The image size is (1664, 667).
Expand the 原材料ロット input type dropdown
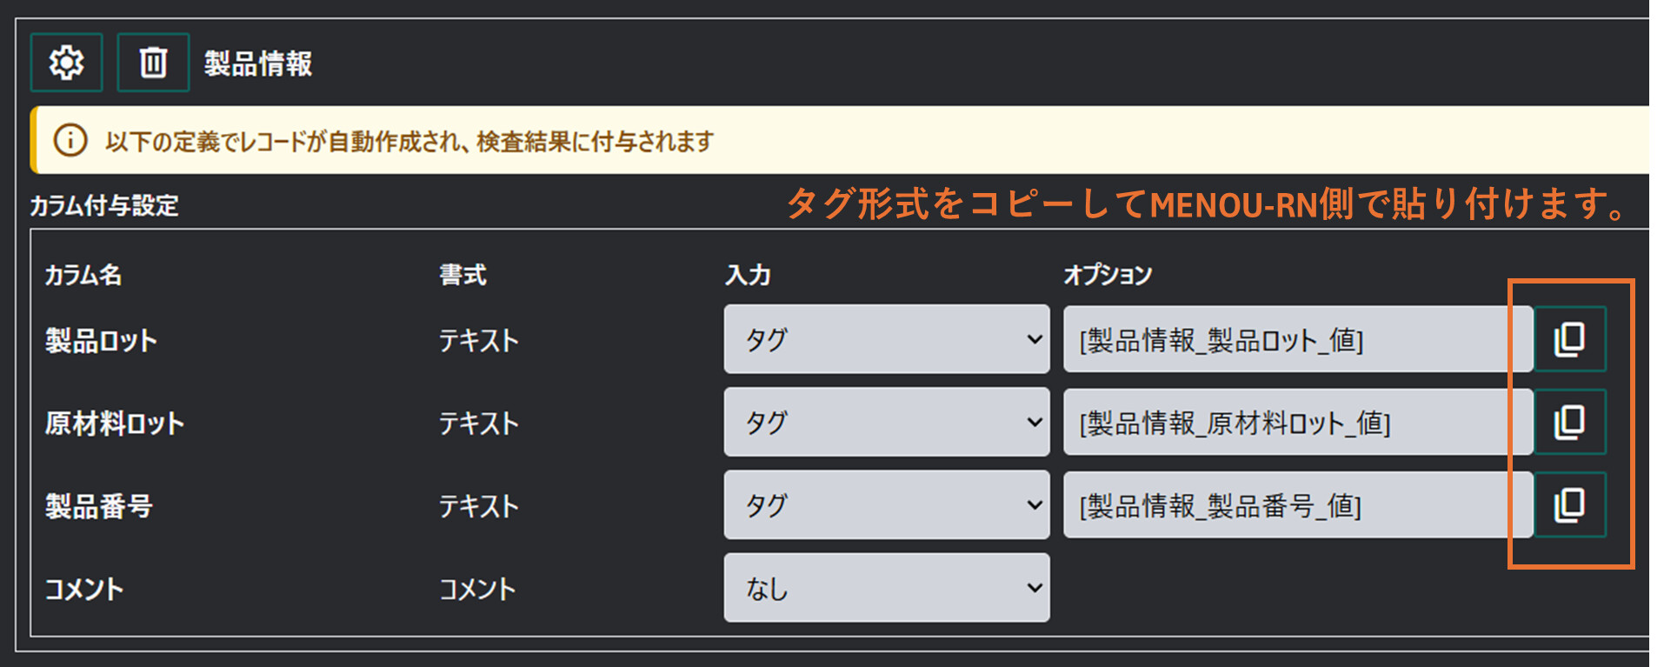[x=886, y=423]
